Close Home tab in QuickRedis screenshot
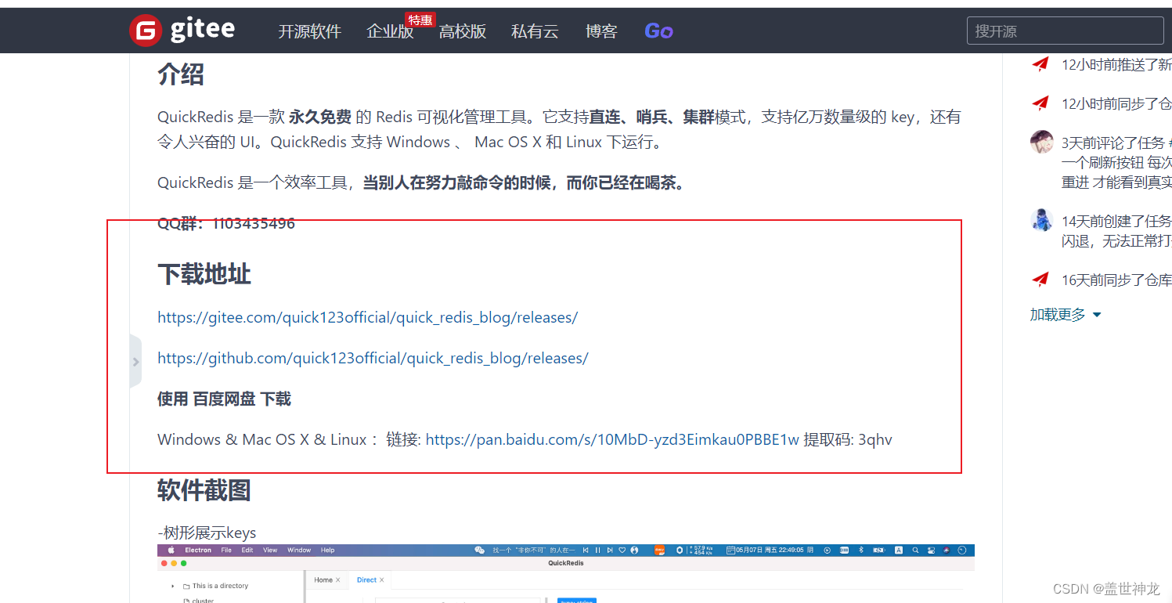The width and height of the screenshot is (1172, 603). (x=337, y=580)
